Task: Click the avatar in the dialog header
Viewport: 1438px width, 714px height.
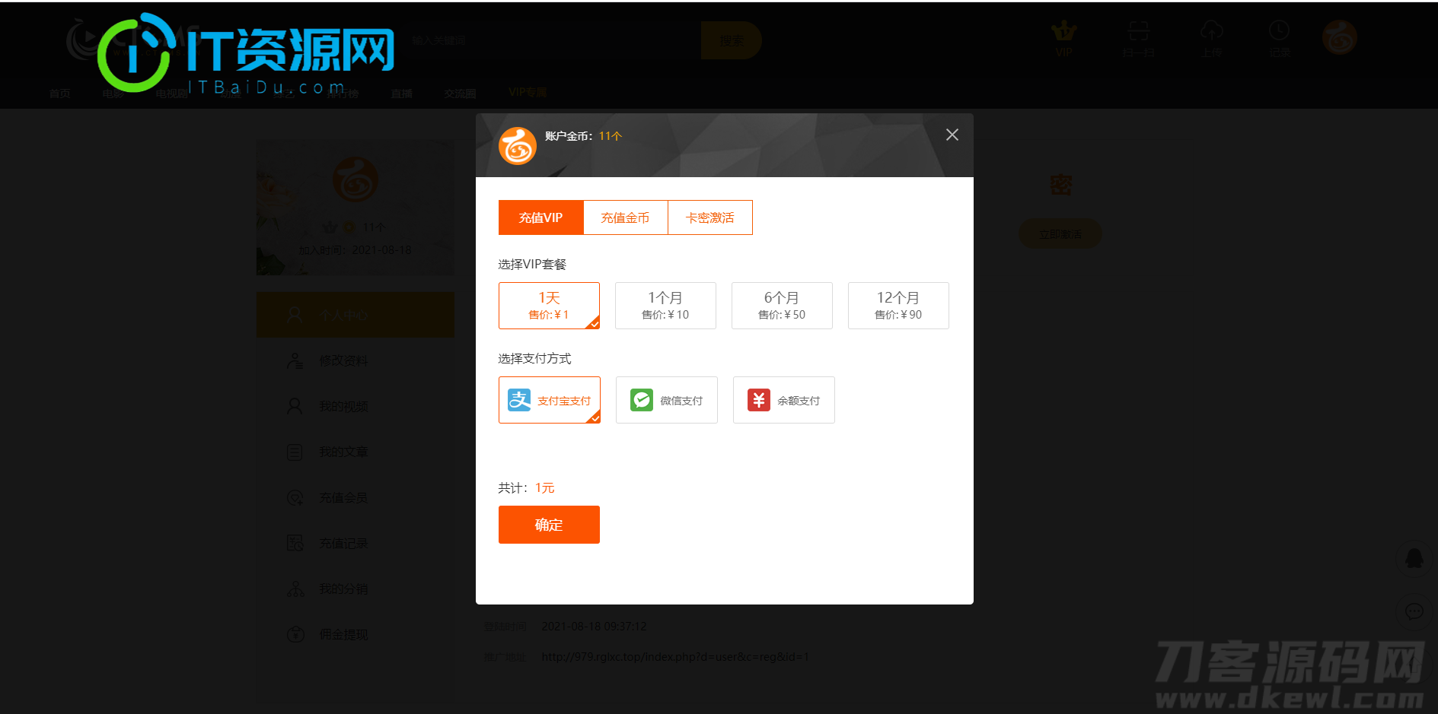Action: [518, 146]
